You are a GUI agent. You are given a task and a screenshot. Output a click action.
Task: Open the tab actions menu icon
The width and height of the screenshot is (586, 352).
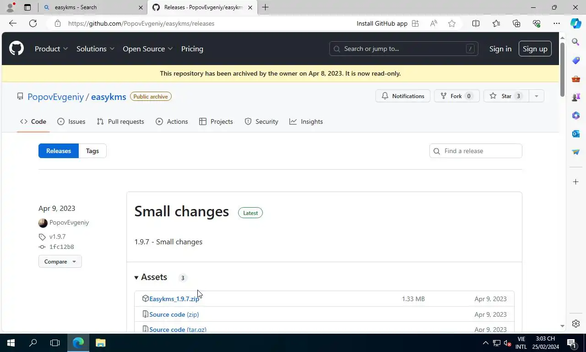27,7
